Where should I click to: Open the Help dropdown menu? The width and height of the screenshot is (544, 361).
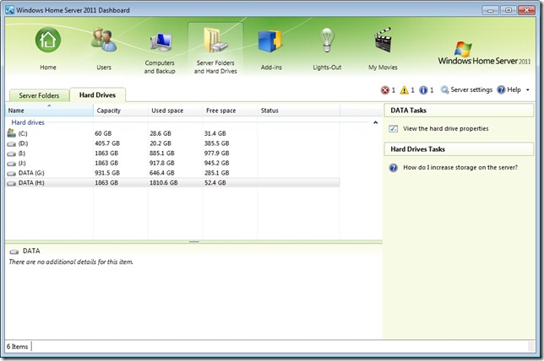(x=514, y=89)
